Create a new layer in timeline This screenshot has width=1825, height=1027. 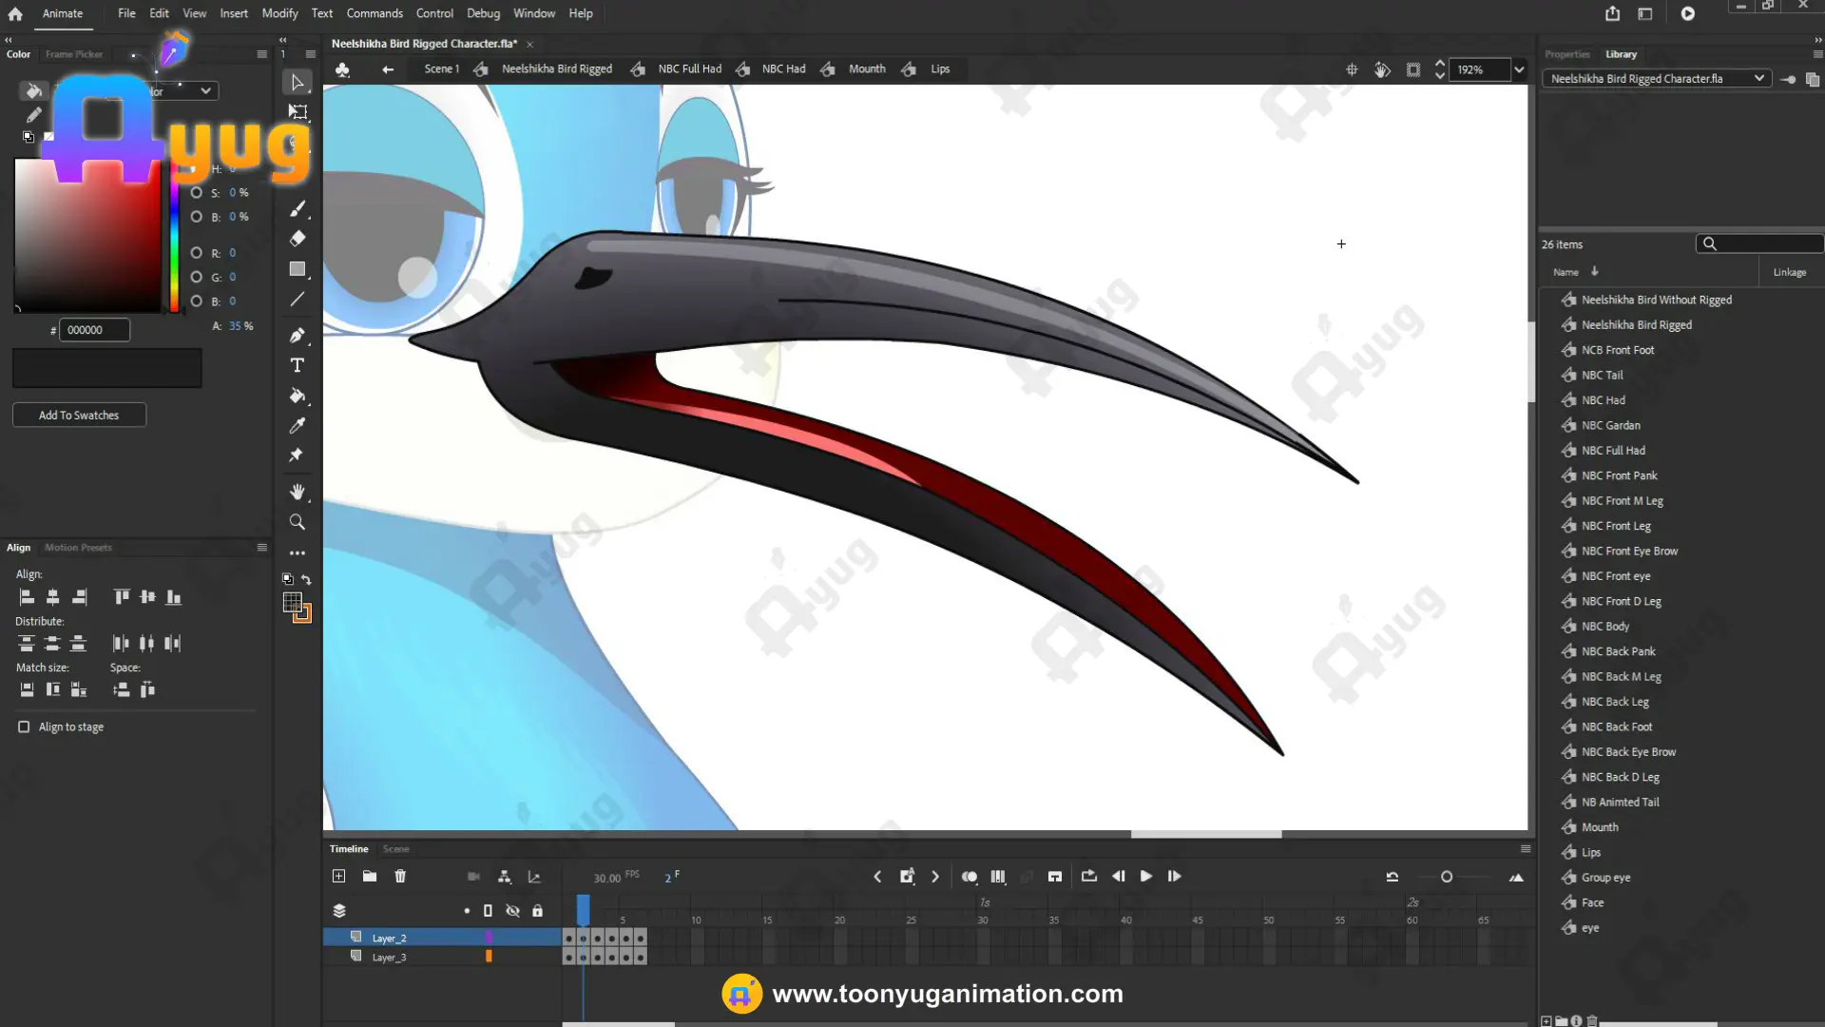point(338,876)
